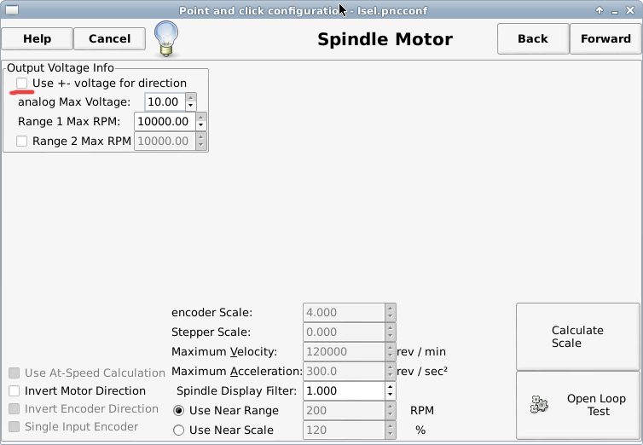Viewport: 643px width, 445px height.
Task: Decrease Range 1 Max RPM with down arrow
Action: [200, 126]
